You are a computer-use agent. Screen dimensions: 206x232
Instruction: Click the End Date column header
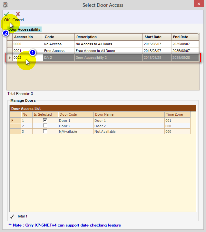184,37
